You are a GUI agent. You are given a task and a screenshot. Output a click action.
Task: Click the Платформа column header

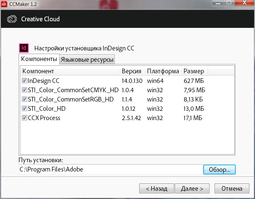click(163, 71)
